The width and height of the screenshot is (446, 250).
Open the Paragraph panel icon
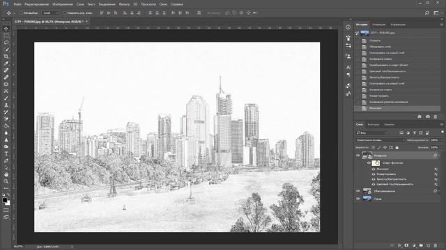348,75
